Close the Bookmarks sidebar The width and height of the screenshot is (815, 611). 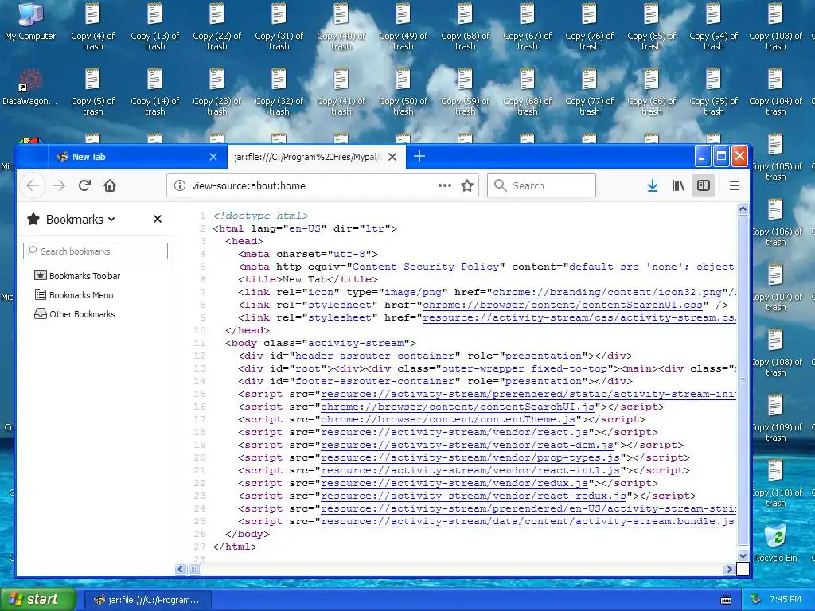158,220
